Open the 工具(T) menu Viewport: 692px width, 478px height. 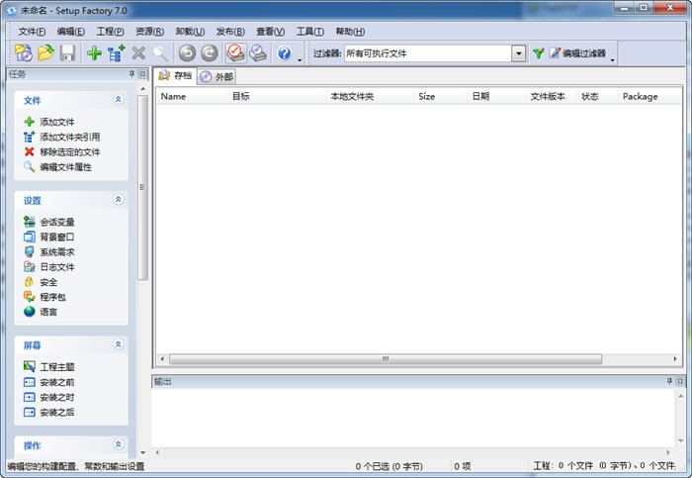point(309,32)
